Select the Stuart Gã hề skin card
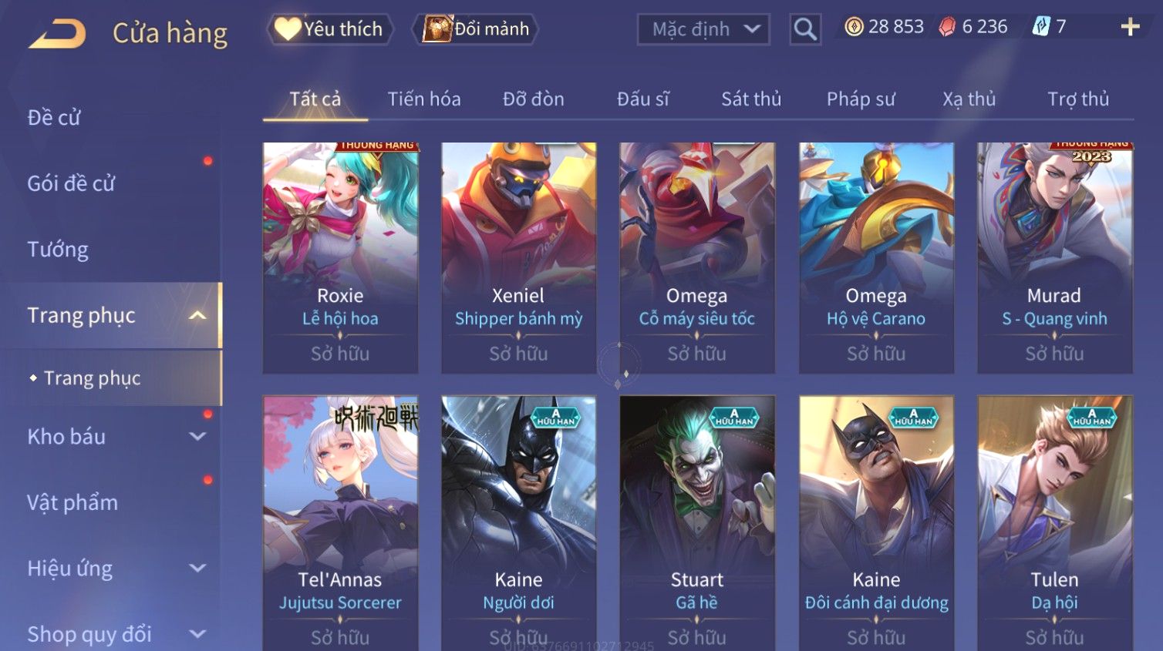 (697, 524)
